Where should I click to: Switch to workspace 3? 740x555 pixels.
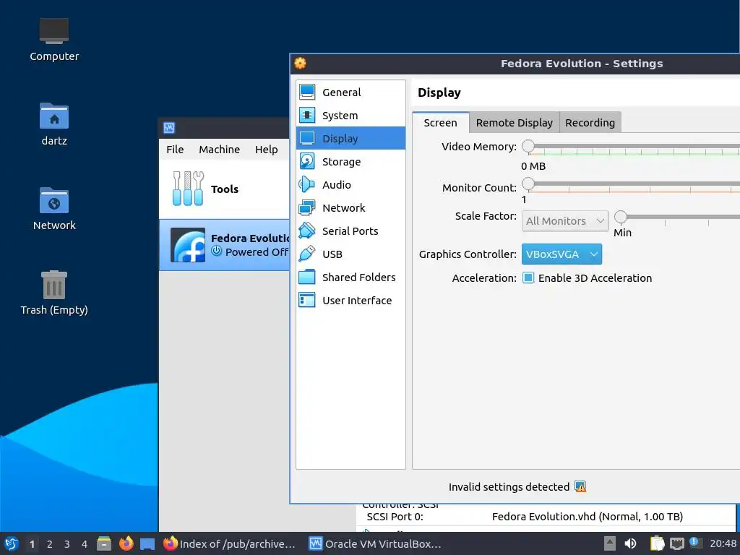pyautogui.click(x=67, y=544)
